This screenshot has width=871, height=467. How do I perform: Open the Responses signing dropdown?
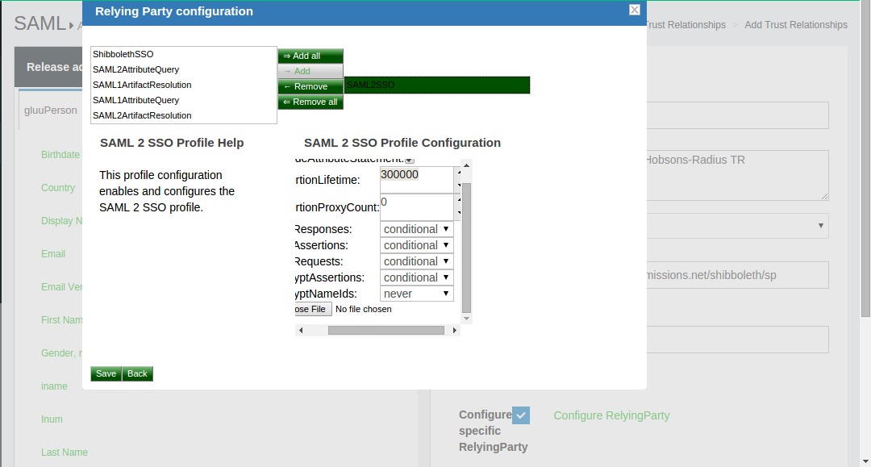click(416, 229)
